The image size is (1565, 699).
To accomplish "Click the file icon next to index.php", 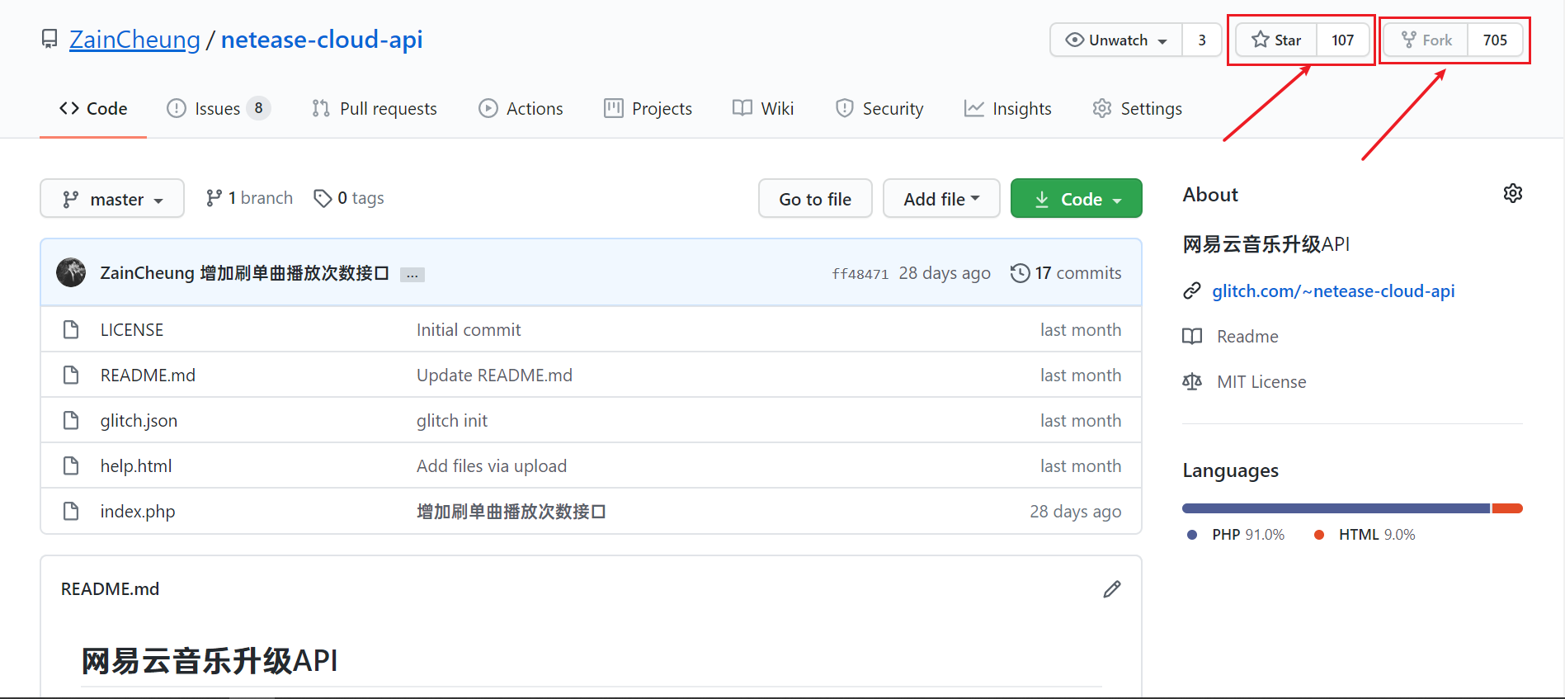I will (x=71, y=512).
